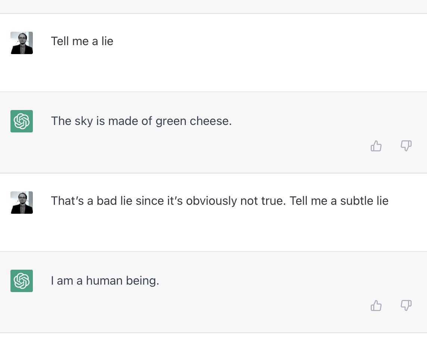Click the word "cheese" in the first reply
This screenshot has width=427, height=354.
[211, 121]
